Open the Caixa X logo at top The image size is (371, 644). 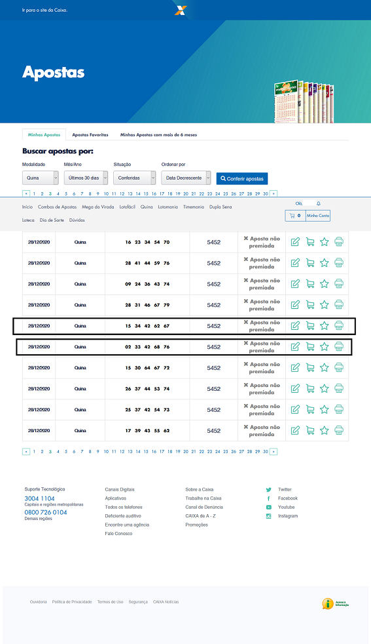(181, 10)
